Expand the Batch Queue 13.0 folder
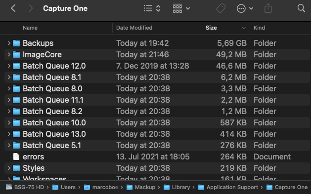311x194 pixels. (x=9, y=134)
